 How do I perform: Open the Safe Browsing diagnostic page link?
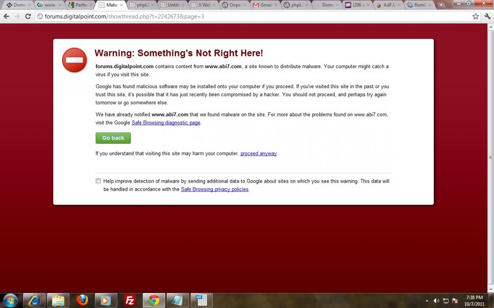[166, 123]
